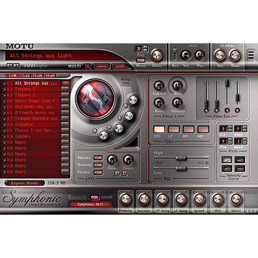This screenshot has height=258, width=258.
Task: Click the reverb Direct knob
Action: [x=236, y=199]
